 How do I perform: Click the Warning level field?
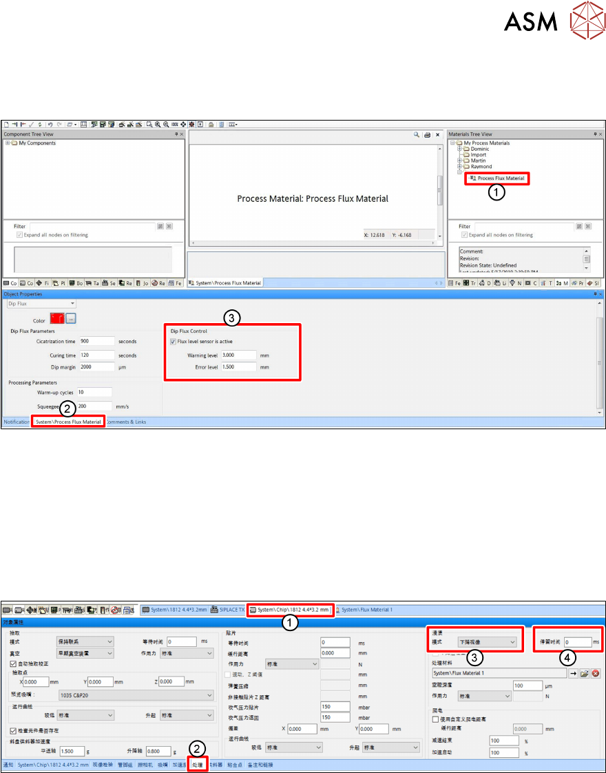click(x=238, y=355)
